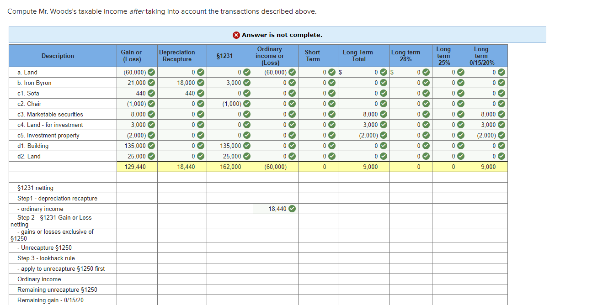Click the Gain or (Loss) column header
Viewport: 608px width, 305px height.
[x=137, y=56]
